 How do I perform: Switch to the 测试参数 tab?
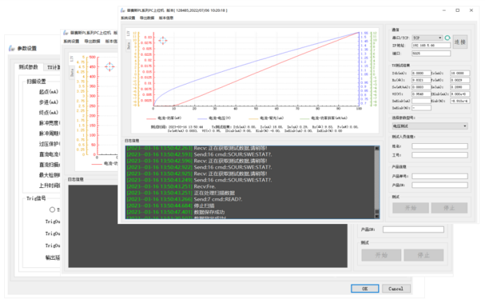point(28,67)
